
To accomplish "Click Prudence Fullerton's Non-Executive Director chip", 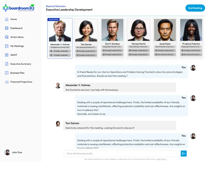I will [191, 55].
